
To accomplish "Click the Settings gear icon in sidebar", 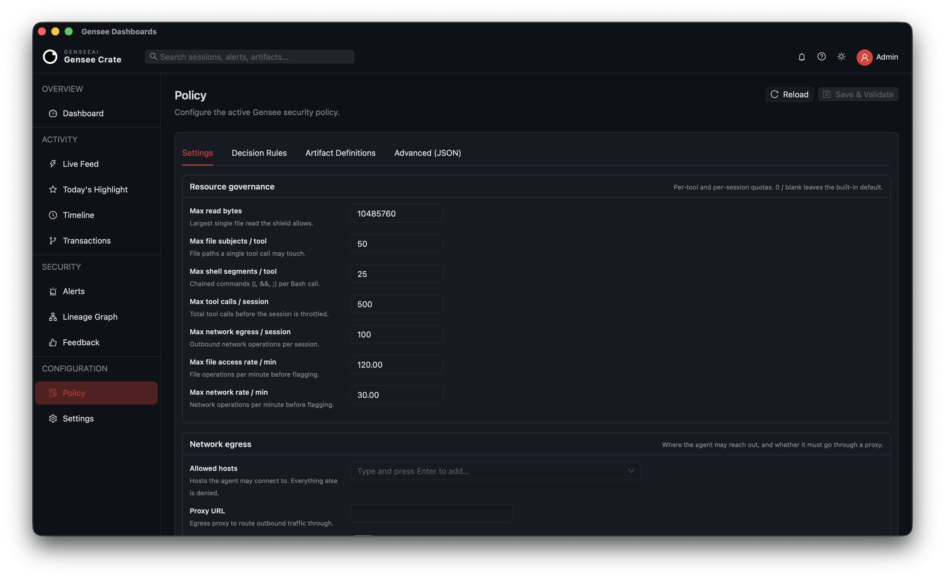I will pyautogui.click(x=53, y=419).
